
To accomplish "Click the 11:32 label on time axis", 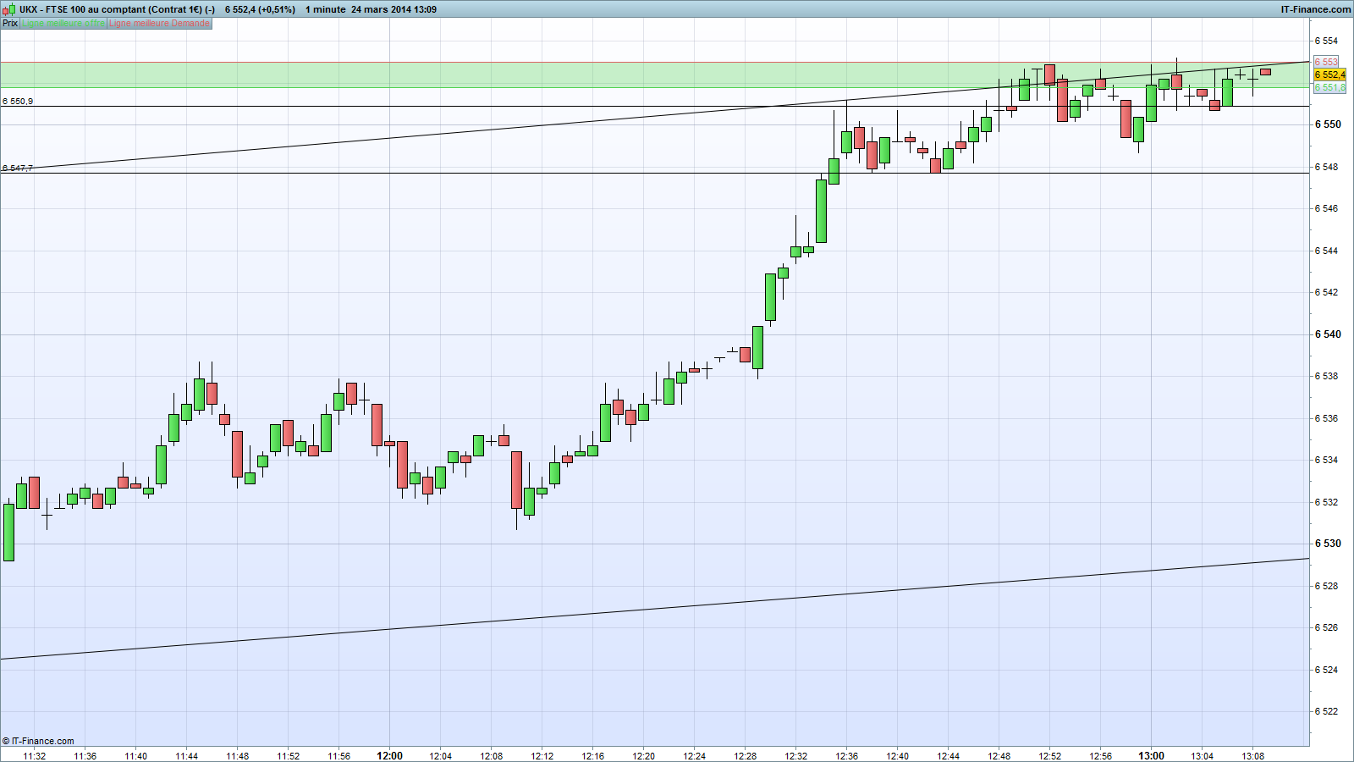I will (35, 756).
